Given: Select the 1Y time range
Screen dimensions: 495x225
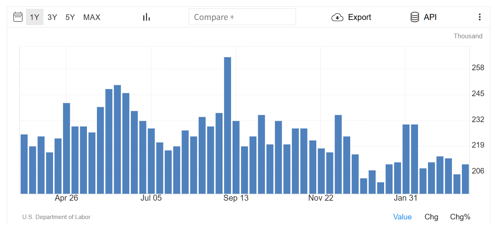Looking at the screenshot, I should coord(35,17).
